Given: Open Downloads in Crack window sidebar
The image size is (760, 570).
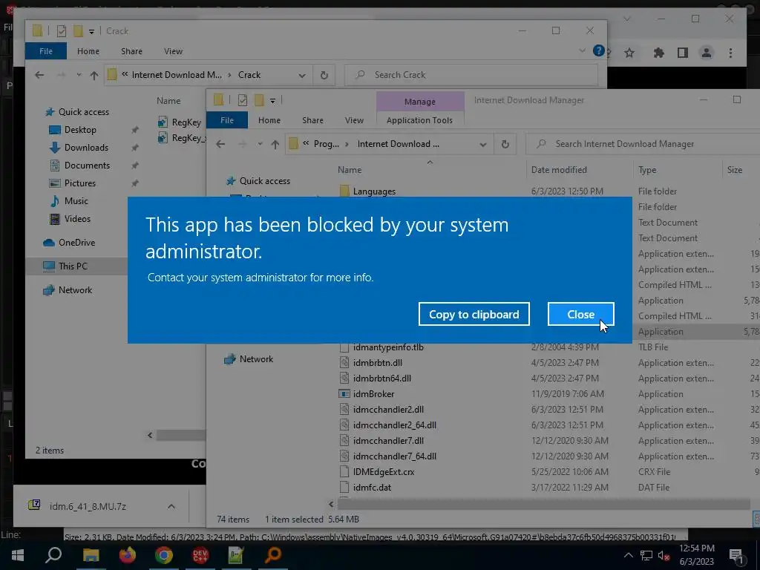Looking at the screenshot, I should tap(86, 148).
